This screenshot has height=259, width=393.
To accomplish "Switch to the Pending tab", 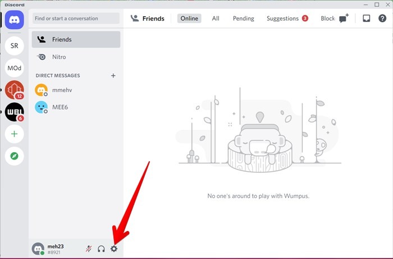I will pyautogui.click(x=243, y=18).
